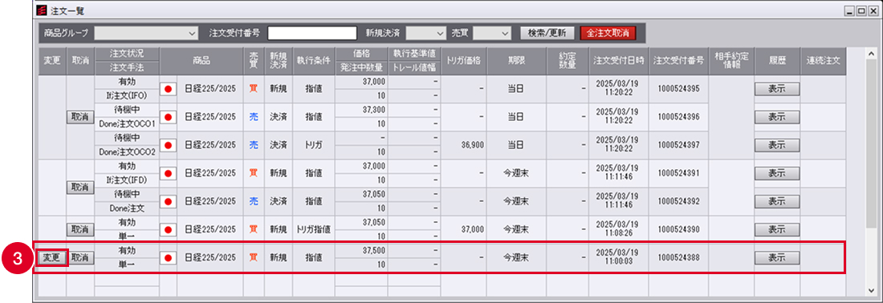Image resolution: width=883 pixels, height=303 pixels.
Task: Cancel the IFO order group 1000524395
Action: (80, 117)
